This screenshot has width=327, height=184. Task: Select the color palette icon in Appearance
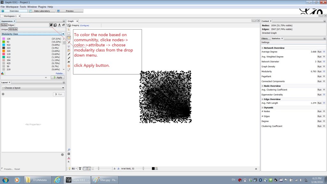[51, 25]
